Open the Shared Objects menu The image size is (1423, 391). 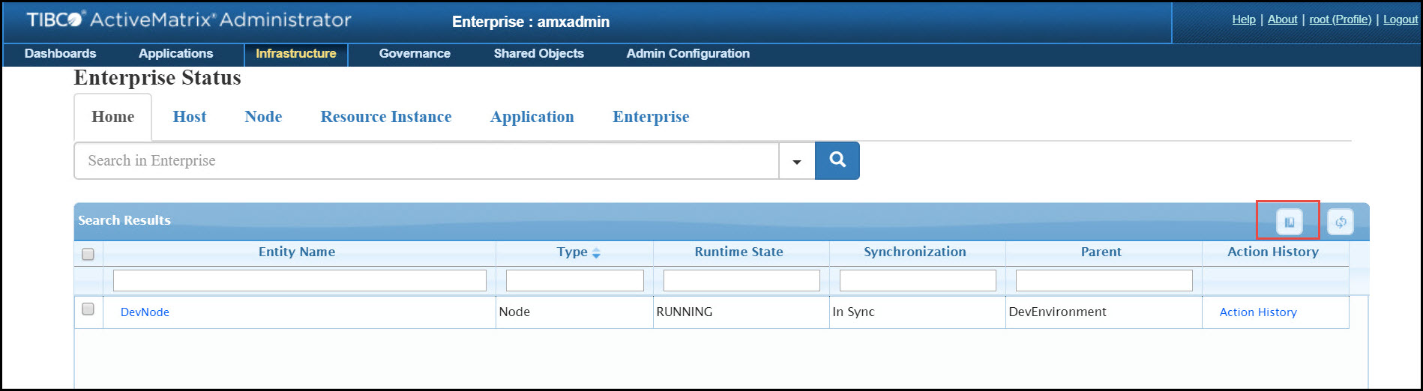[x=538, y=54]
